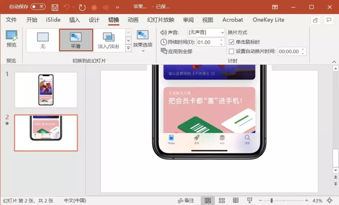
Task: Increase auto advance time
Action: pos(303,49)
